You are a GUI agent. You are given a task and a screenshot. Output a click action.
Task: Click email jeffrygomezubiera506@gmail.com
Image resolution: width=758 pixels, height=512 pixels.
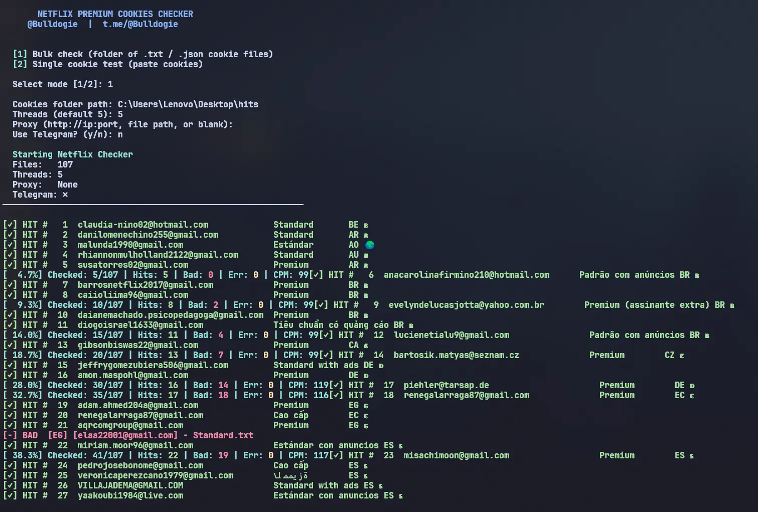pyautogui.click(x=153, y=365)
